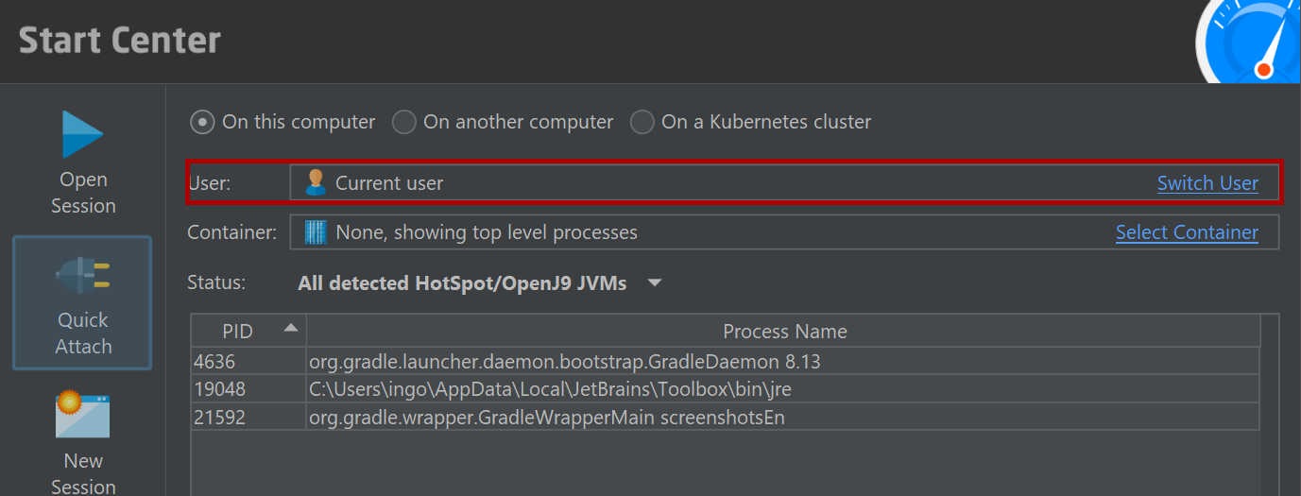Select On a Kubernetes cluster option
This screenshot has width=1301, height=496.
tap(642, 122)
